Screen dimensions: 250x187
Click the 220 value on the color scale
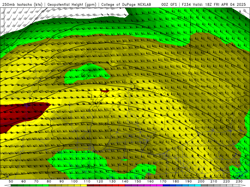click(x=226, y=181)
